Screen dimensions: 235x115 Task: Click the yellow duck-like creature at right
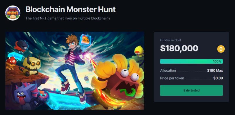(139, 51)
